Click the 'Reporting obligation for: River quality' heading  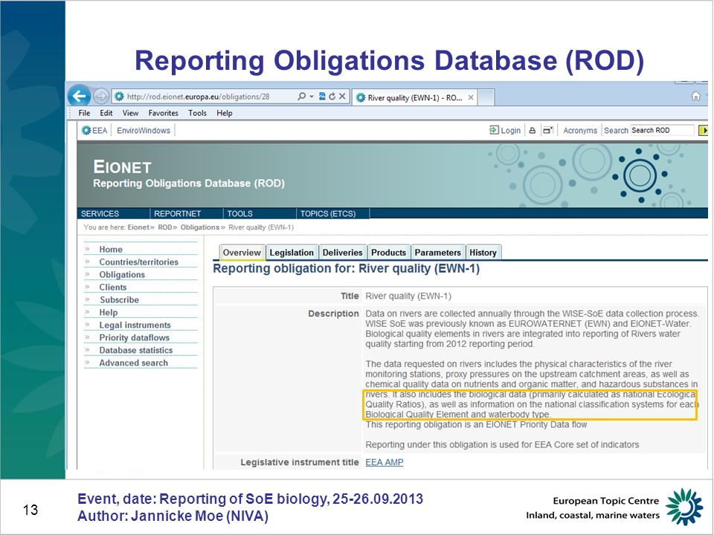(x=346, y=268)
